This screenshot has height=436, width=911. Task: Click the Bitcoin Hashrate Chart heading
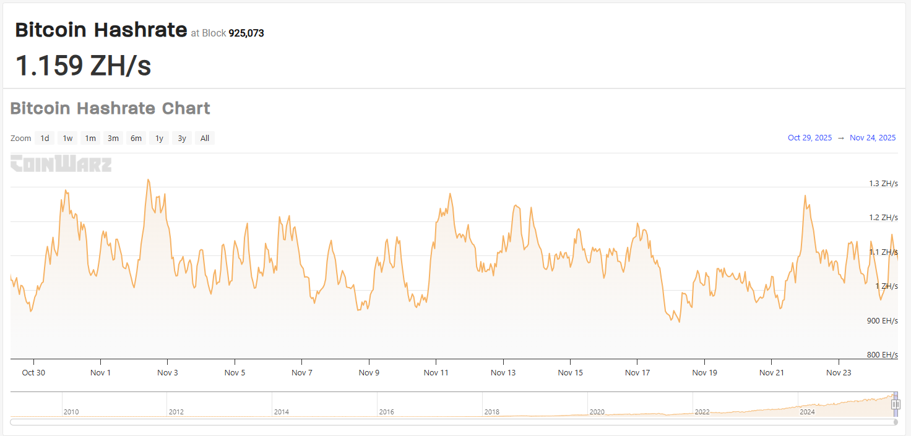tap(110, 108)
